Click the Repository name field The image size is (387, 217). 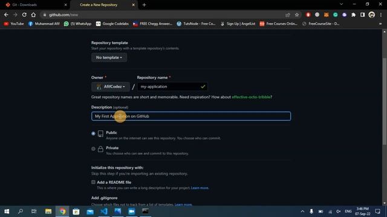172,87
